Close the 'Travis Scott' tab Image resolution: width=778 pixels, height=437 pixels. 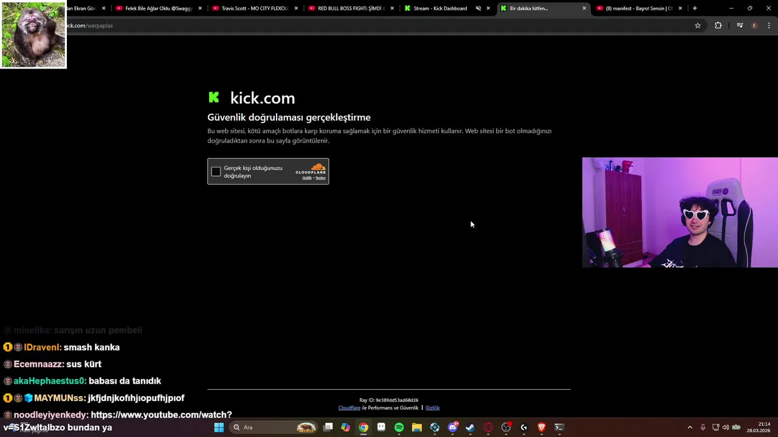296,8
